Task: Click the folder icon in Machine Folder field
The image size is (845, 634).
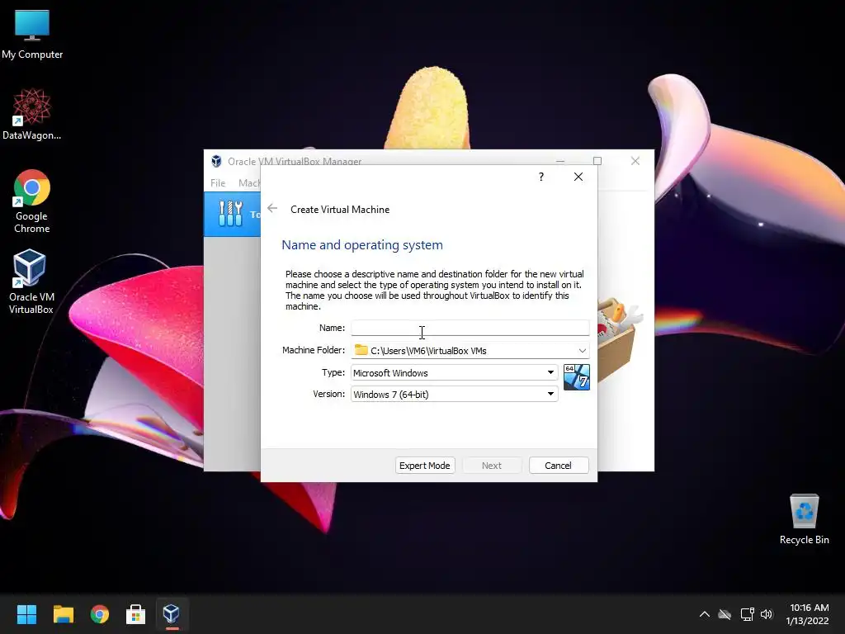Action: tap(361, 350)
